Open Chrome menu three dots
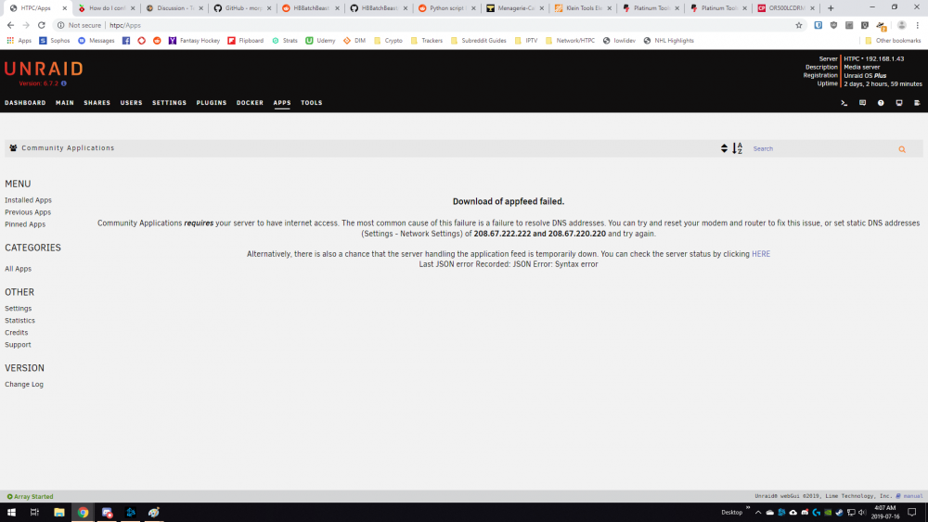Screen dimensions: 928x522 pos(918,25)
